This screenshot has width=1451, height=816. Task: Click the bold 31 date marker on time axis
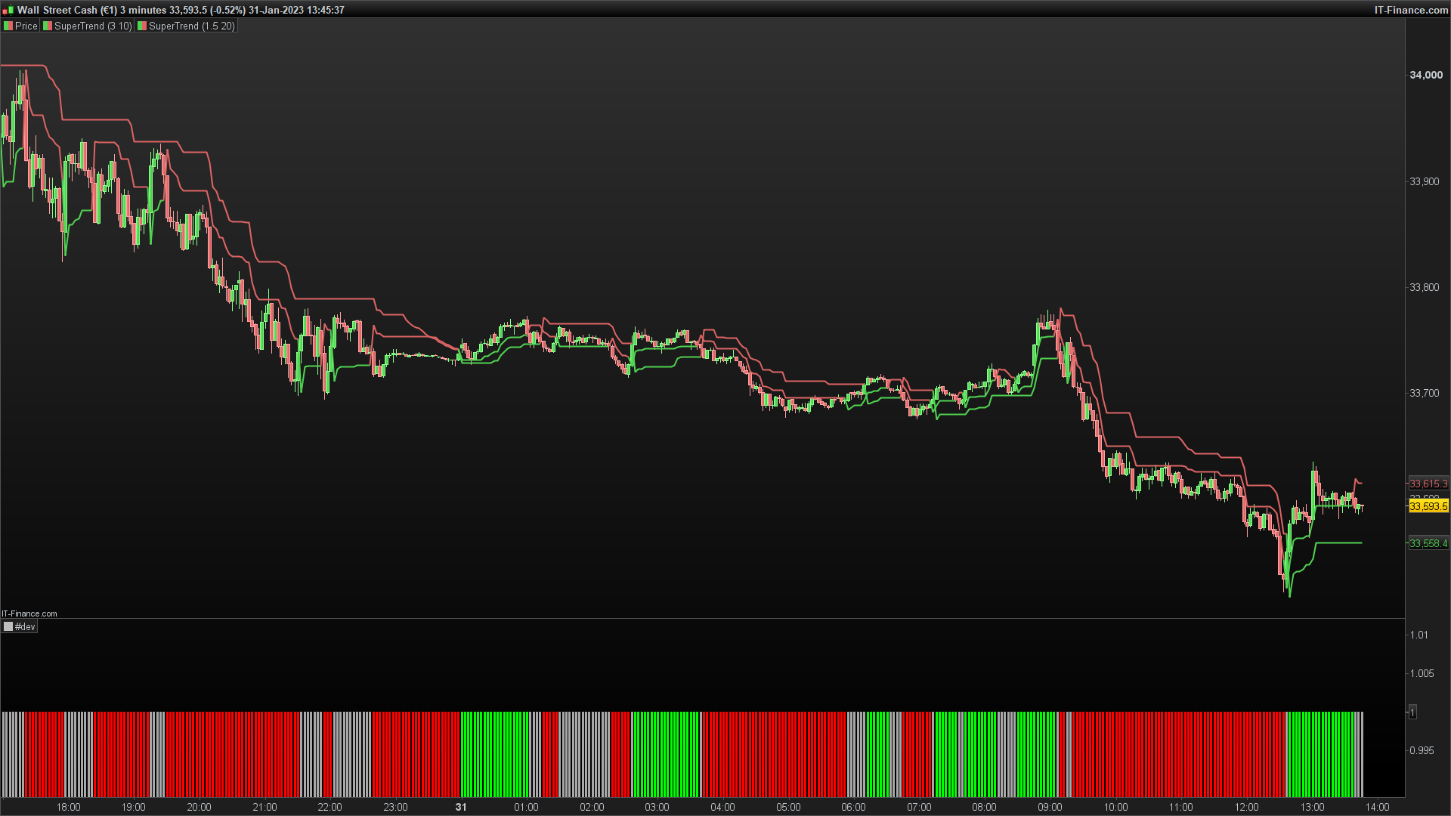click(461, 807)
